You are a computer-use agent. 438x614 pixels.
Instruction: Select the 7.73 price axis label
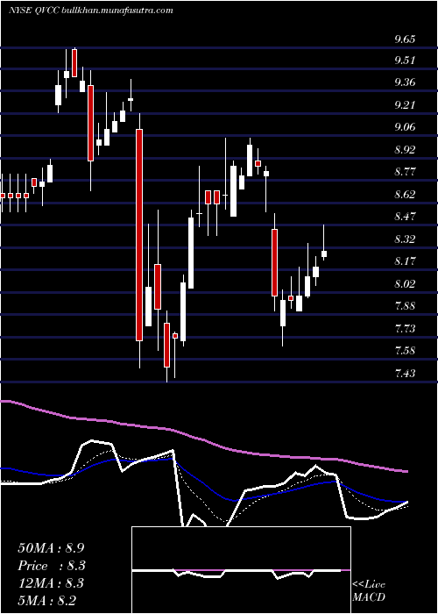pos(405,328)
